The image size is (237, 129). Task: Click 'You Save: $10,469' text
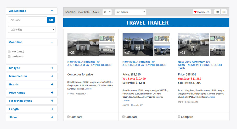134,79
